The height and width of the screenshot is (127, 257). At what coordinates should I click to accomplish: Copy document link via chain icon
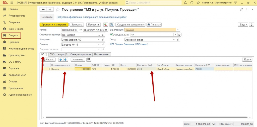241,9
